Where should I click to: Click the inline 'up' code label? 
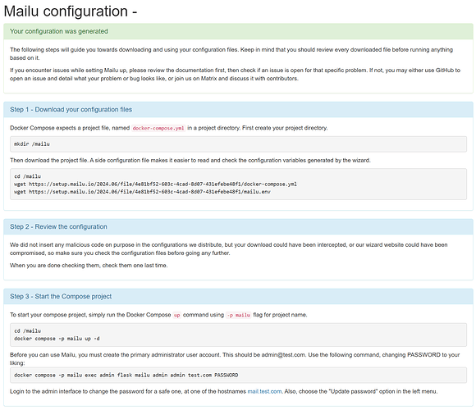pos(177,315)
